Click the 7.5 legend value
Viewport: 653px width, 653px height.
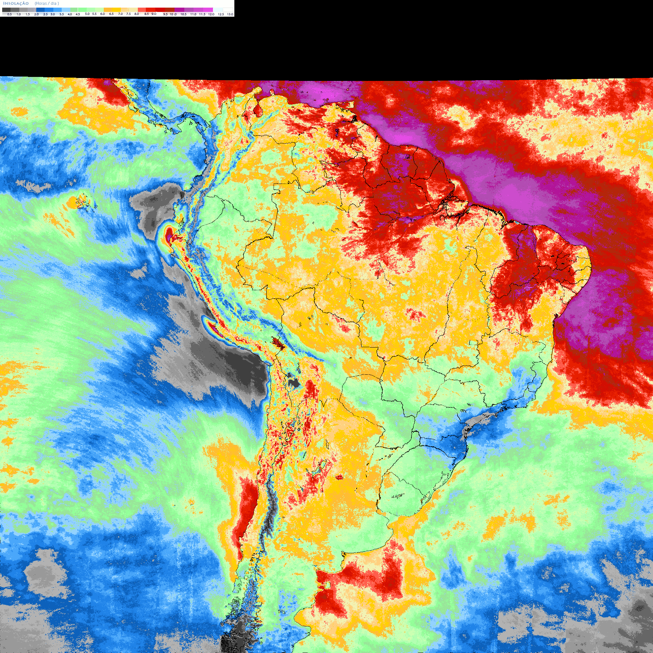pos(128,14)
